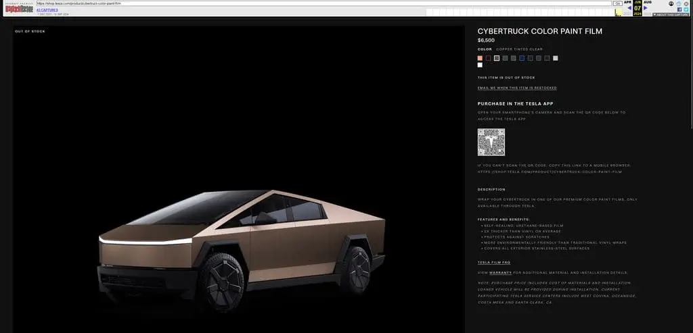Click the Features and Benefits heading
The image size is (693, 333).
(504, 220)
